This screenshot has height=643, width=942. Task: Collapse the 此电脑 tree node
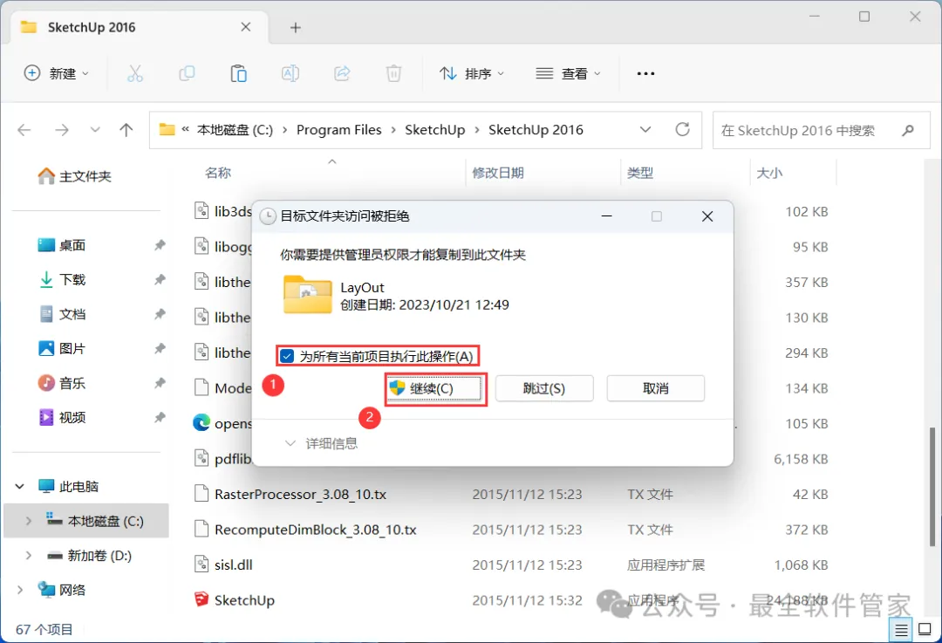point(20,486)
